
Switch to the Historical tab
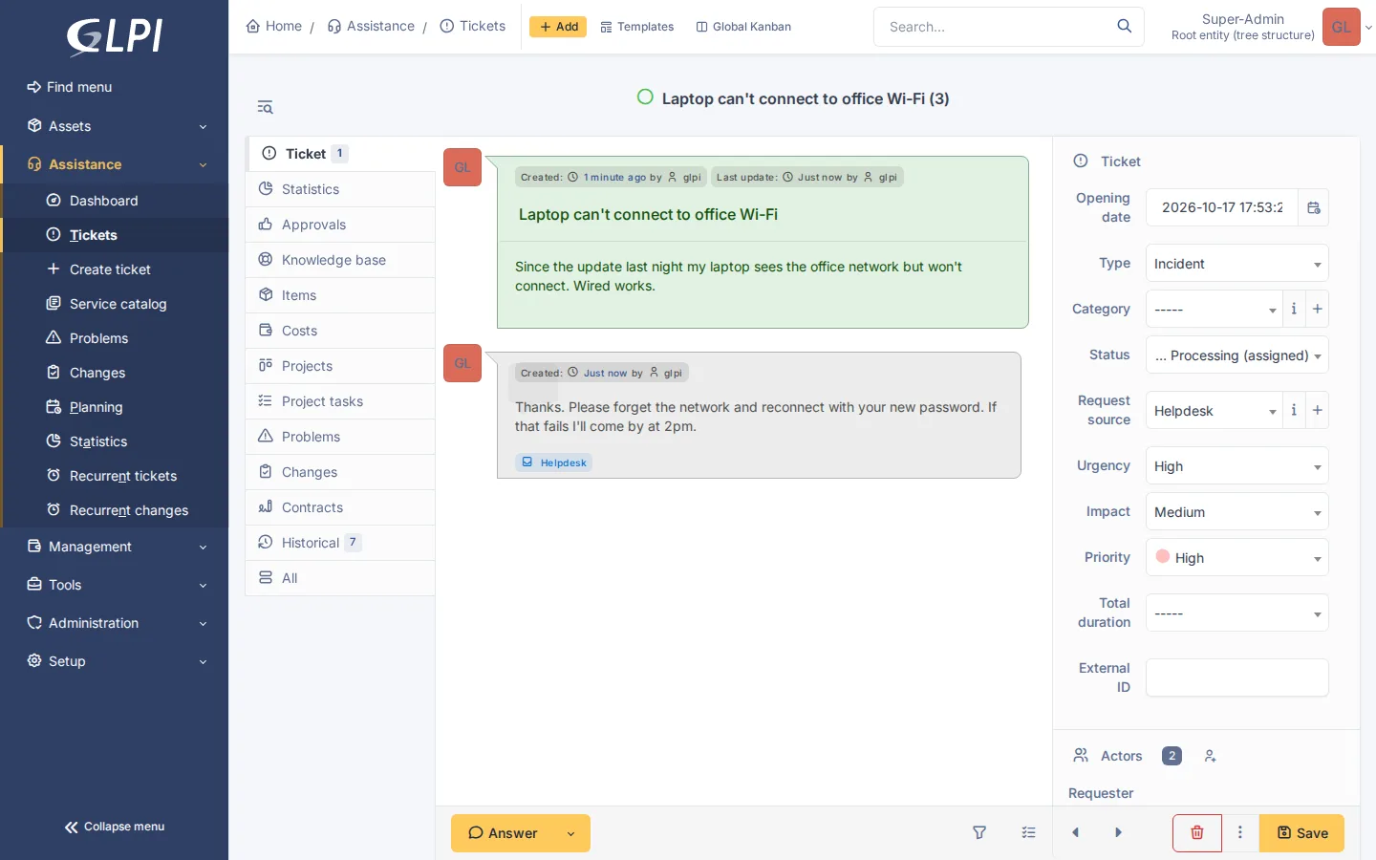(340, 543)
